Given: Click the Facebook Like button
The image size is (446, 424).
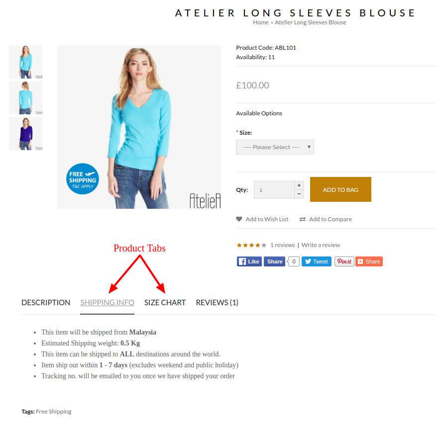Looking at the screenshot, I should (249, 261).
